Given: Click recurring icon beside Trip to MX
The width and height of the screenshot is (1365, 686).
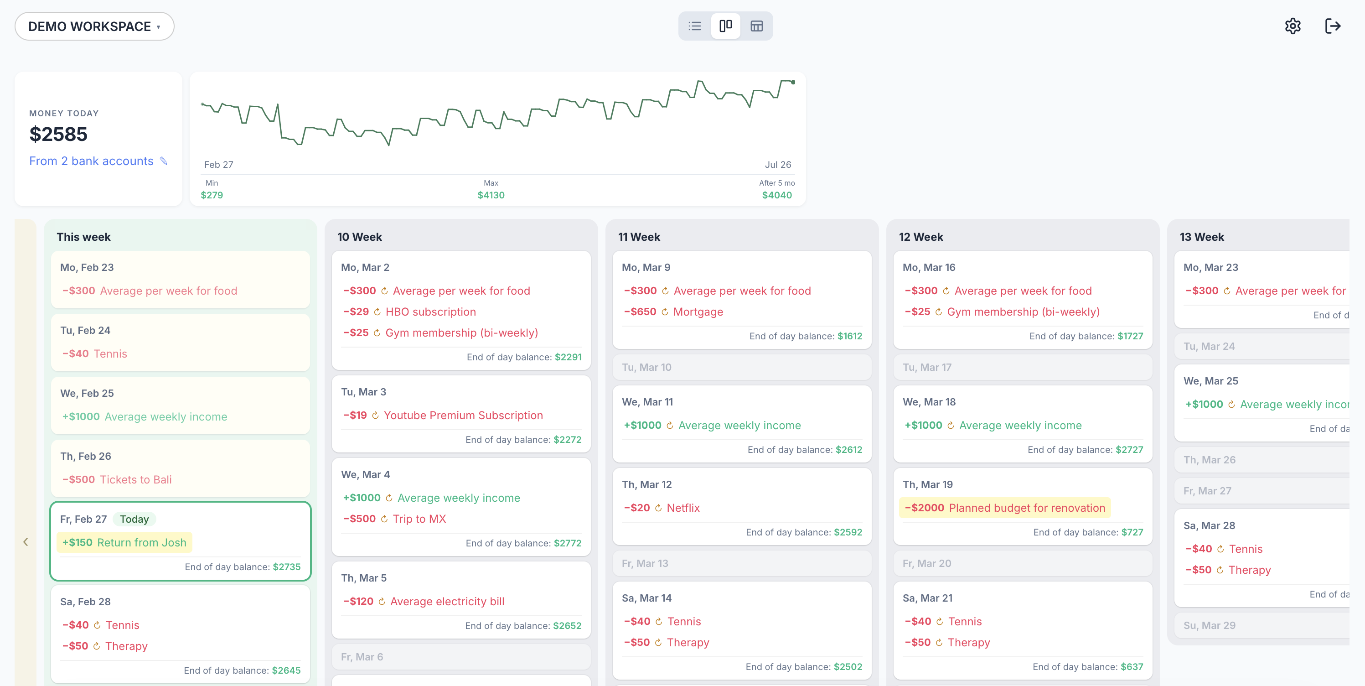Looking at the screenshot, I should point(384,520).
